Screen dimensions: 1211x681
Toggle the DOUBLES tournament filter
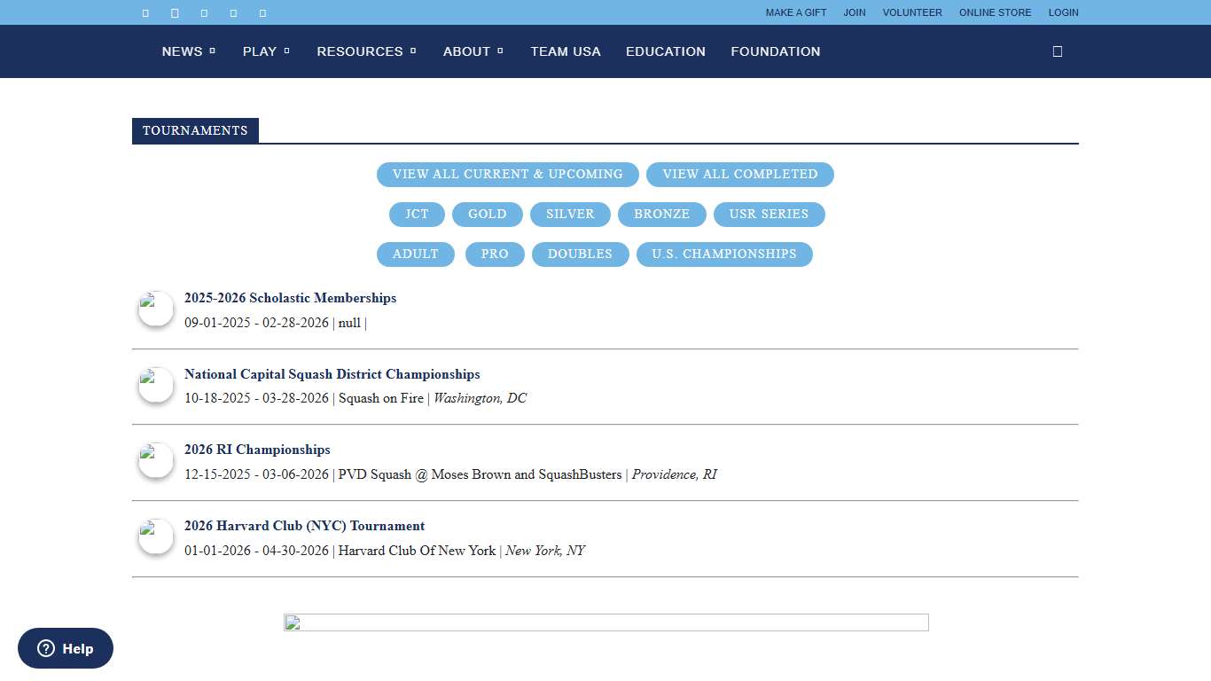[x=580, y=254]
